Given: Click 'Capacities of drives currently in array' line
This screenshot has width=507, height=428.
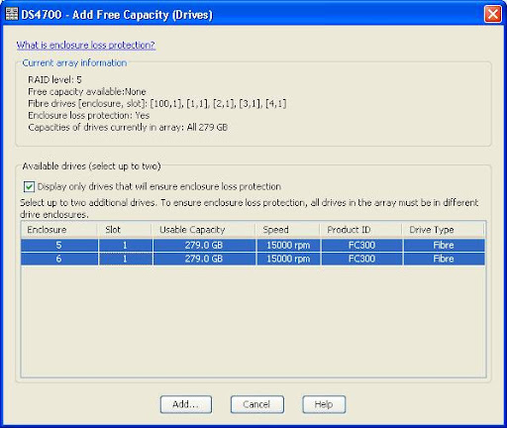Looking at the screenshot, I should pos(128,128).
